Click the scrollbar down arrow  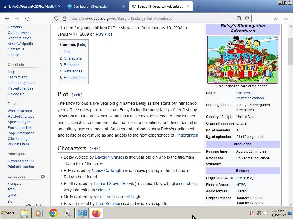point(291,204)
